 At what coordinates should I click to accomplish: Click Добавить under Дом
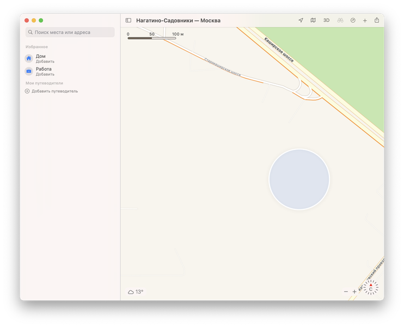pos(45,62)
